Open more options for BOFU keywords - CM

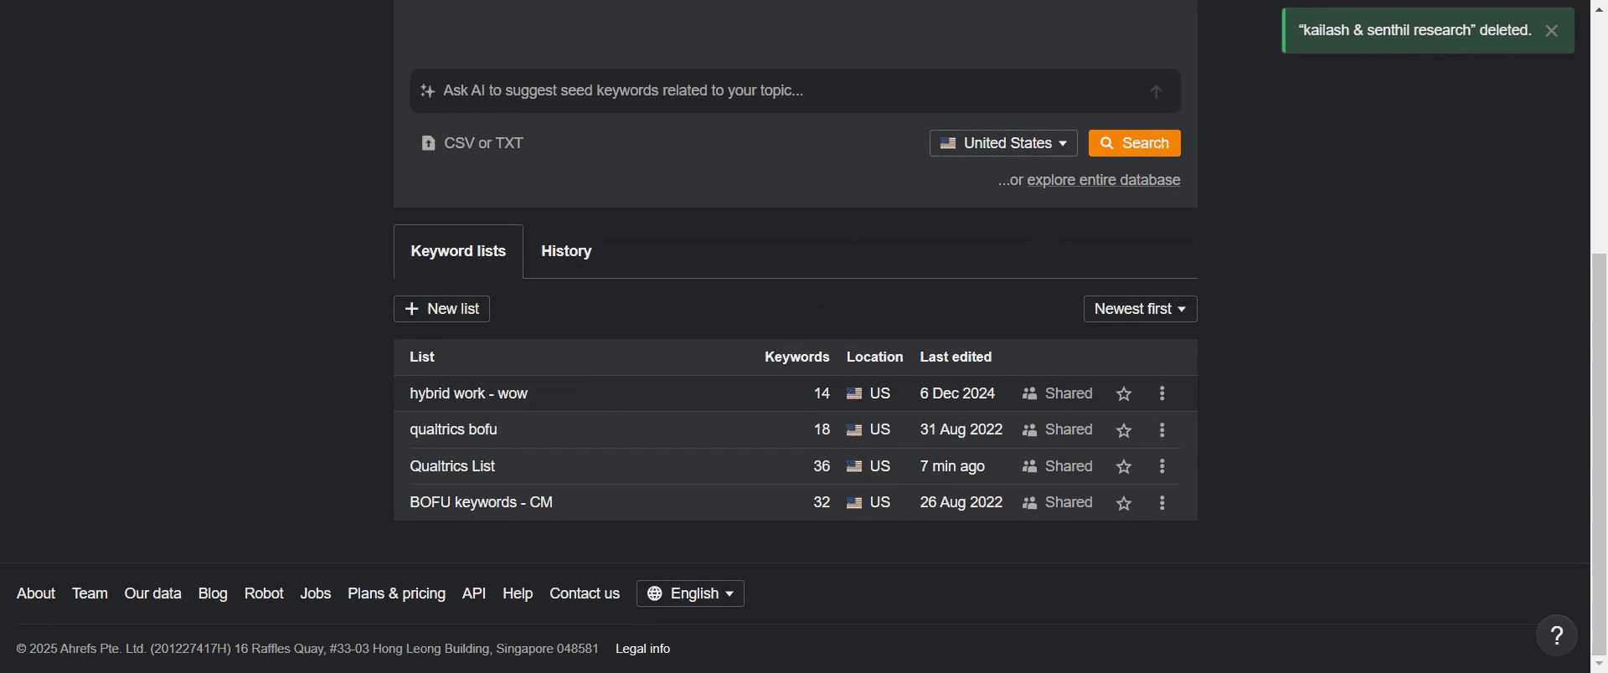pos(1162,503)
